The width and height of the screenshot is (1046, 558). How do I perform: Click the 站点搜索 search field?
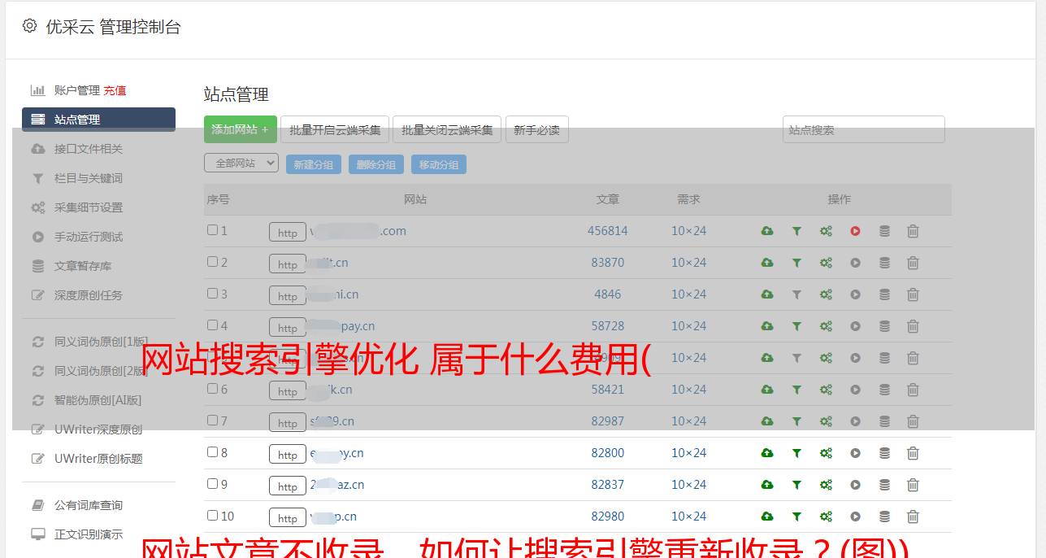click(x=863, y=129)
